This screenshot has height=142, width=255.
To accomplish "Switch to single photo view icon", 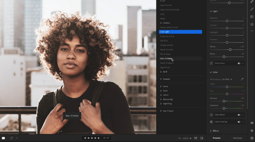I will [3, 138].
